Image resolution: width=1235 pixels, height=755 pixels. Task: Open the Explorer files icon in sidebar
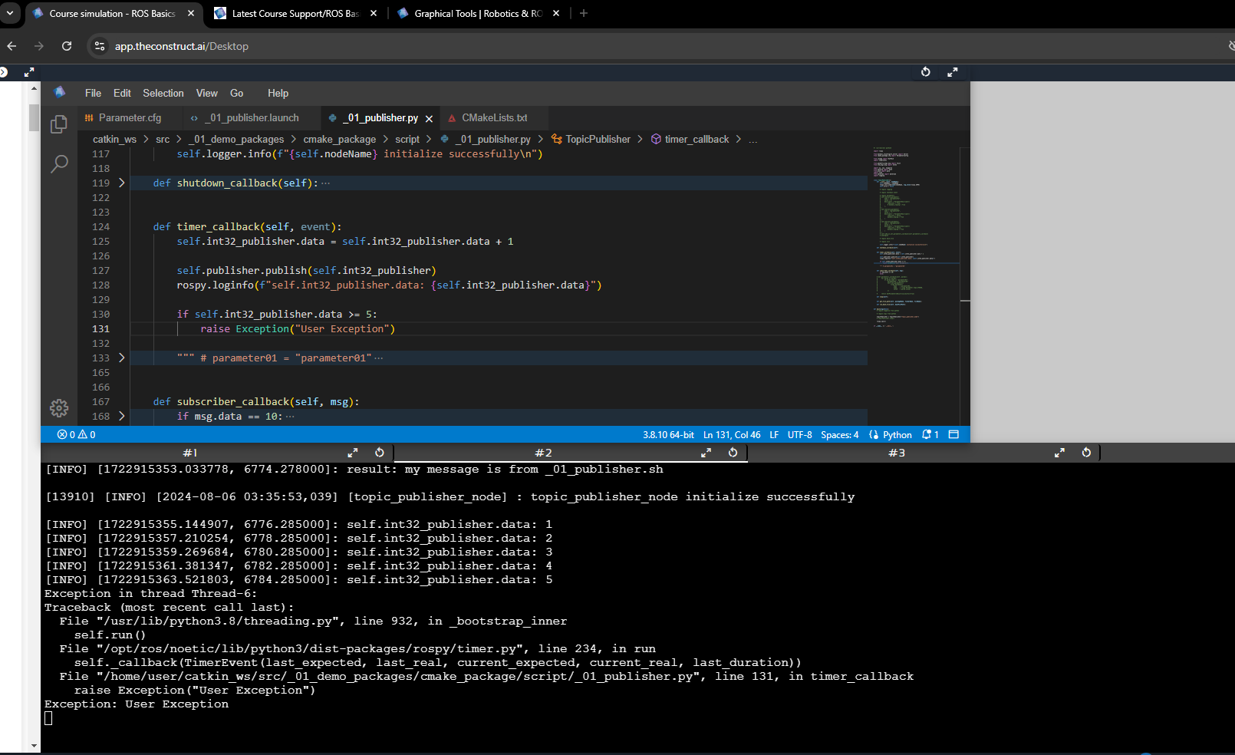[x=59, y=124]
